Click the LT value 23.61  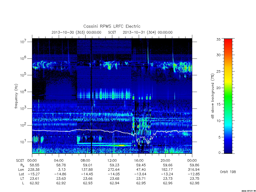[x=34, y=178]
